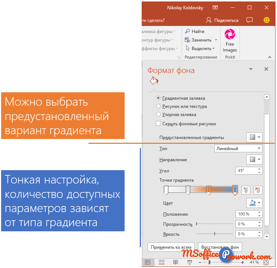
Task: Click the Brightness 0 % input field
Action: [246, 234]
